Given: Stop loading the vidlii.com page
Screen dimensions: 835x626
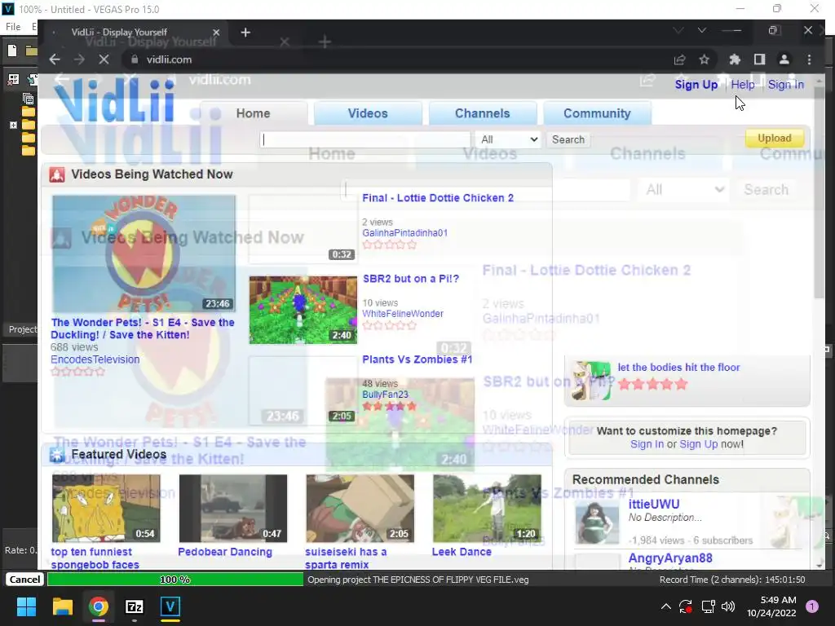Looking at the screenshot, I should pyautogui.click(x=104, y=60).
